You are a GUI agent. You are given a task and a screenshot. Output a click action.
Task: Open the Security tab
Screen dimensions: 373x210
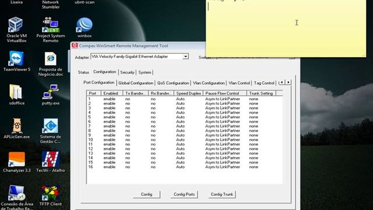(x=127, y=72)
